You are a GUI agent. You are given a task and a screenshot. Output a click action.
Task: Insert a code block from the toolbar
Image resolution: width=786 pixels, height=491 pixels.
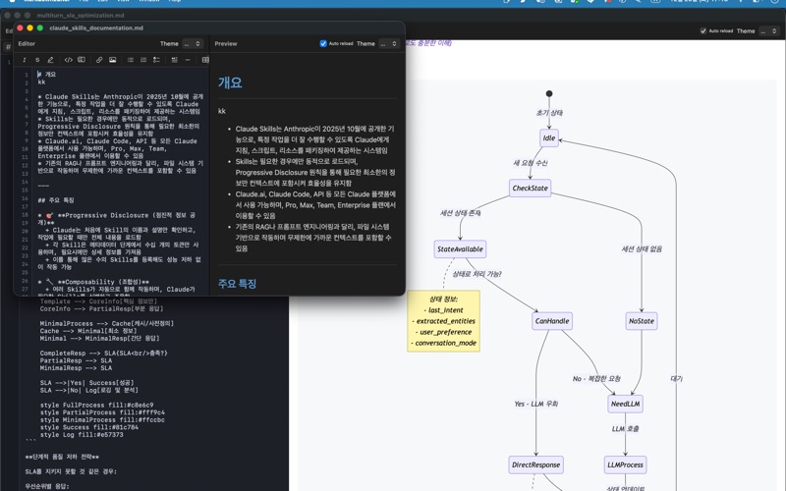[82, 60]
